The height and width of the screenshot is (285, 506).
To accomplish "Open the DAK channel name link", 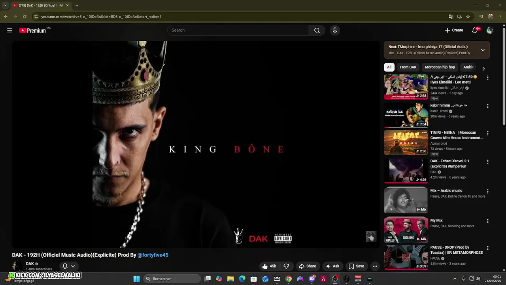I will click(x=30, y=264).
